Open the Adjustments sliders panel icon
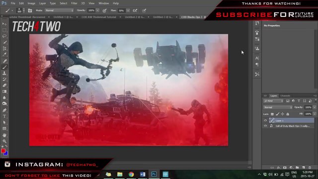This screenshot has width=318, height=179. coord(257,39)
